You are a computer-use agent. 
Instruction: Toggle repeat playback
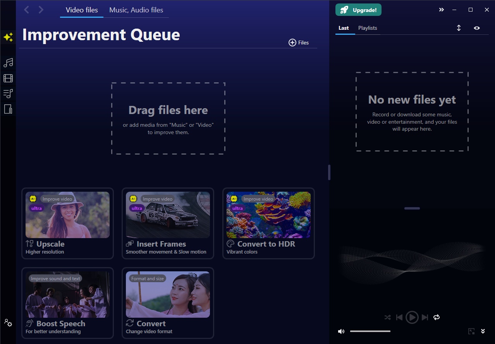click(437, 317)
